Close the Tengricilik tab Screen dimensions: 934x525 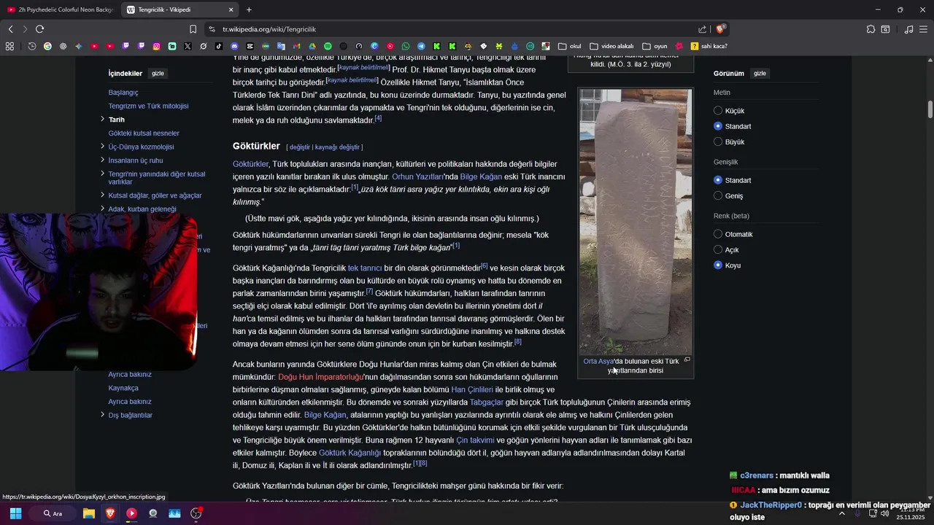[x=231, y=9]
